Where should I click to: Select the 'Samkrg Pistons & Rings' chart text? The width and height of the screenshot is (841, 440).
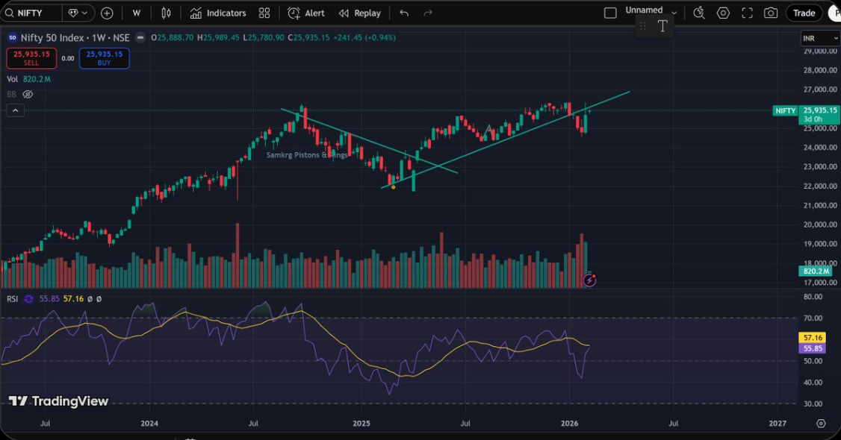(x=307, y=155)
